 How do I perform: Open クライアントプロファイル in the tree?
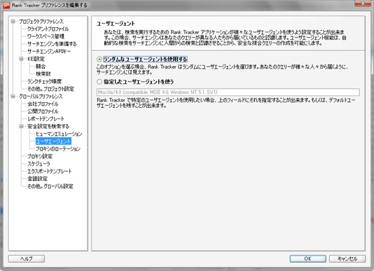[48, 29]
